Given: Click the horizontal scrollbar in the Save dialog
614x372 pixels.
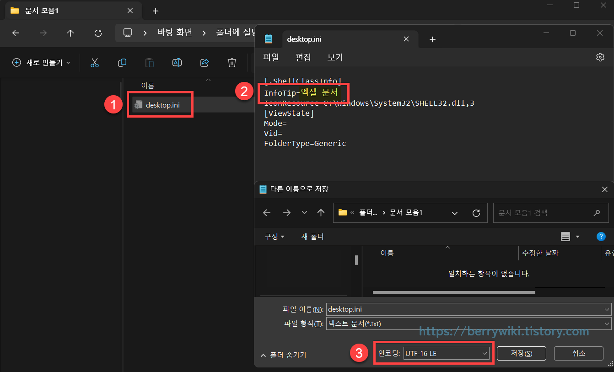Looking at the screenshot, I should 453,292.
